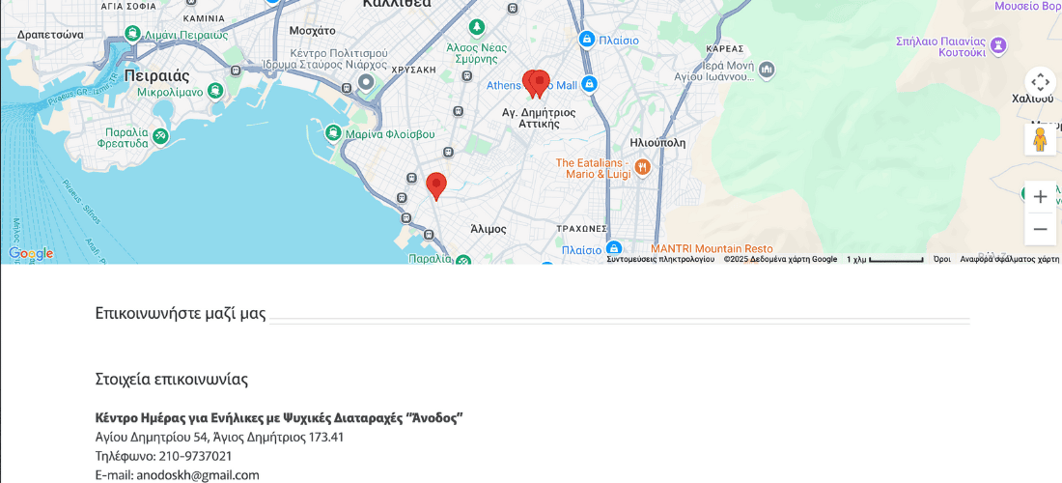Select the Μαρίνα Φλοίσβου map pin

pyautogui.click(x=332, y=132)
